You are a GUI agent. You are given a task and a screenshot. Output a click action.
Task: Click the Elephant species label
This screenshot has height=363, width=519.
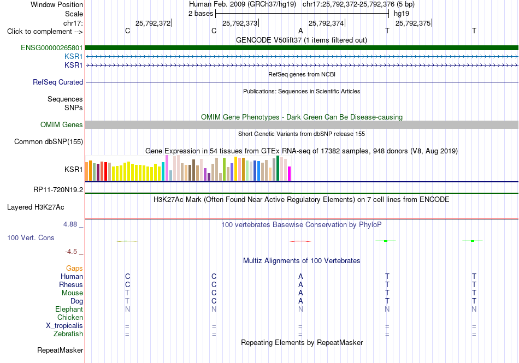coord(69,309)
